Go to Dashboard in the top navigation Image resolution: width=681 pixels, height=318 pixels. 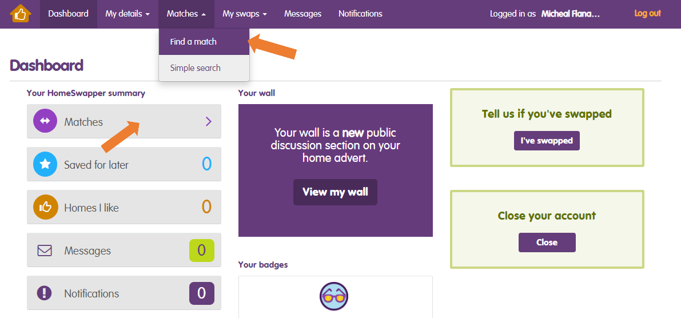[x=68, y=14]
